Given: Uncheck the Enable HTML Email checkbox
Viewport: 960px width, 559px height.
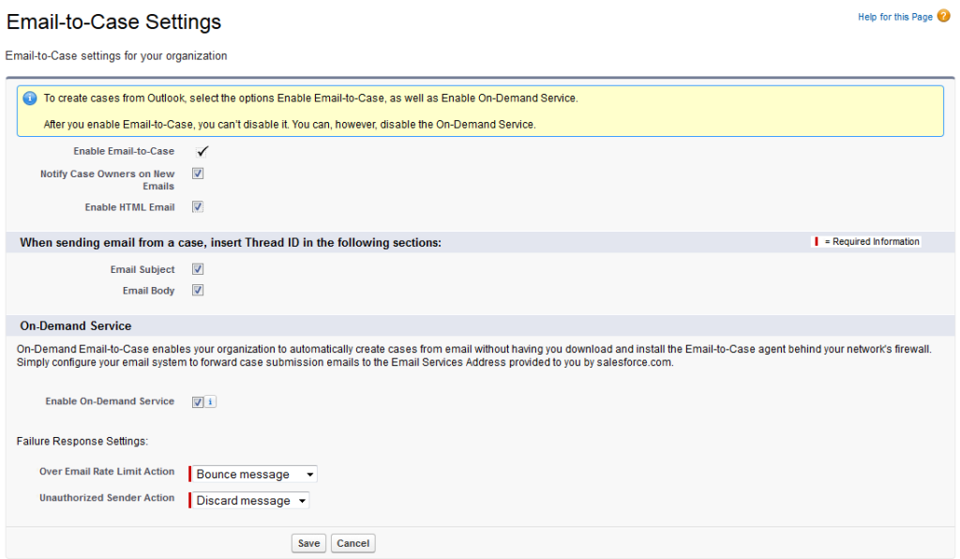Looking at the screenshot, I should (198, 207).
